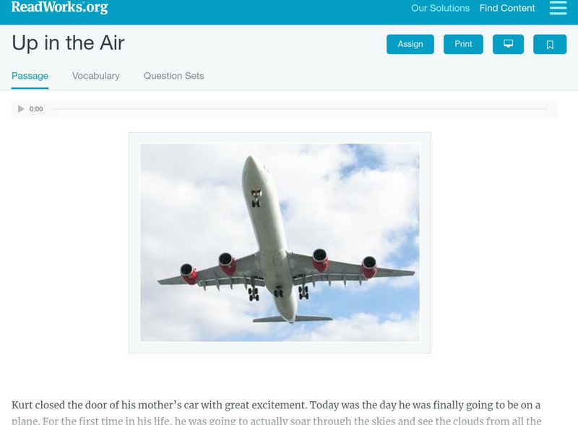This screenshot has width=578, height=425.
Task: Open the Find Content menu
Action: (507, 8)
